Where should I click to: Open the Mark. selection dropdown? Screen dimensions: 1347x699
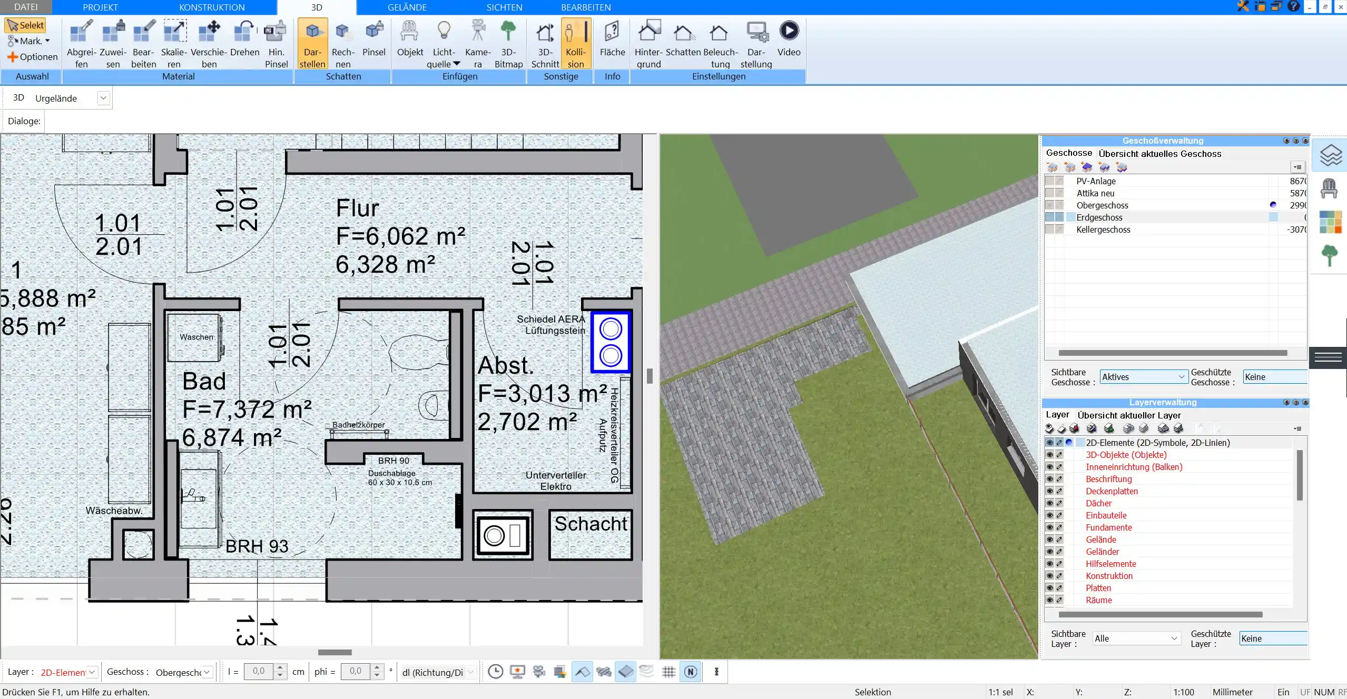point(47,41)
